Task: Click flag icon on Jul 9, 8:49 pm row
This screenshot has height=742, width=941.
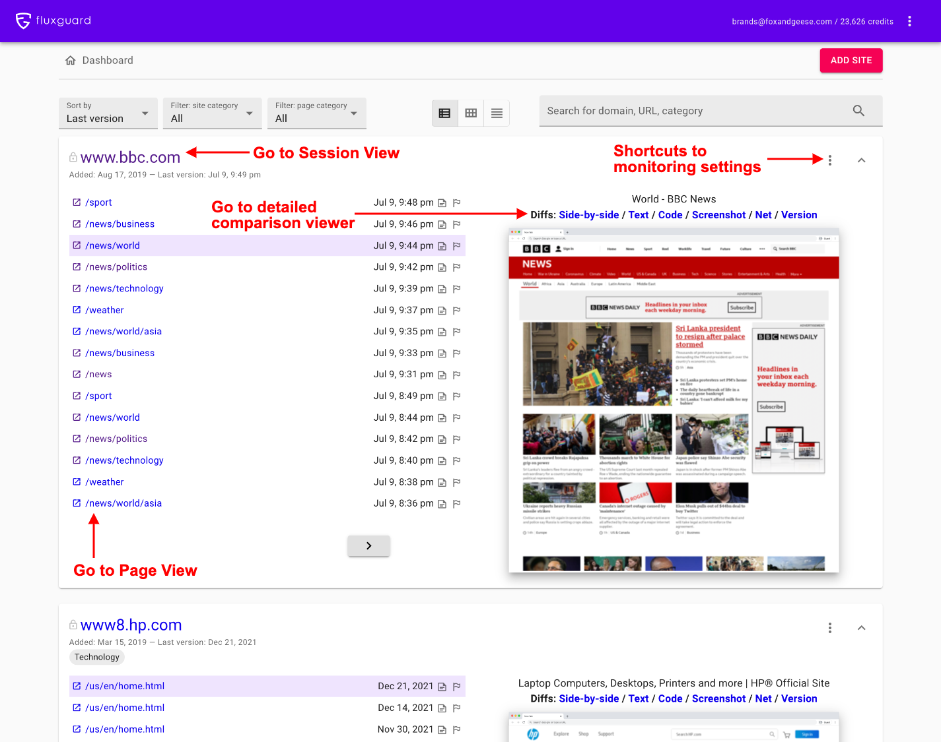Action: [x=456, y=396]
